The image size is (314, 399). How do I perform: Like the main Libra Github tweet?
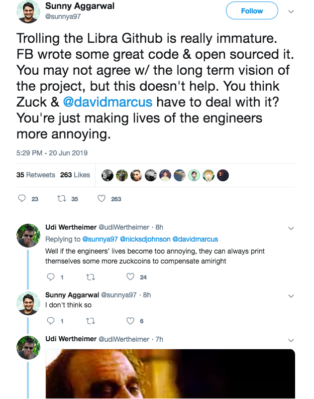[x=102, y=199]
